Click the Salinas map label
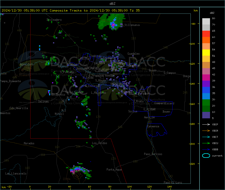The width and height of the screenshot is (225, 190). click(x=43, y=101)
